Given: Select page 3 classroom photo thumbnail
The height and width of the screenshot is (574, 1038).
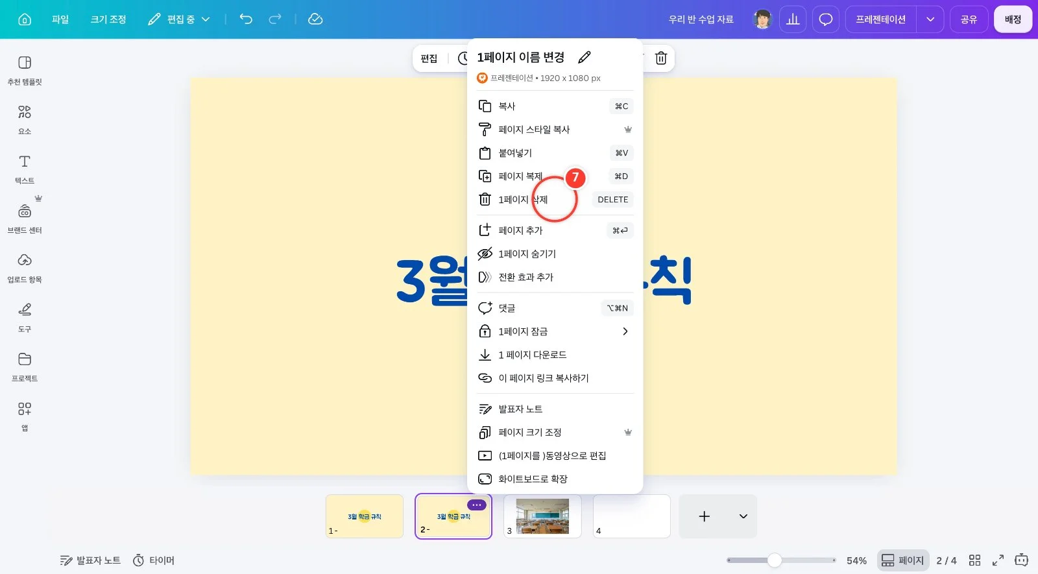Looking at the screenshot, I should coord(542,516).
